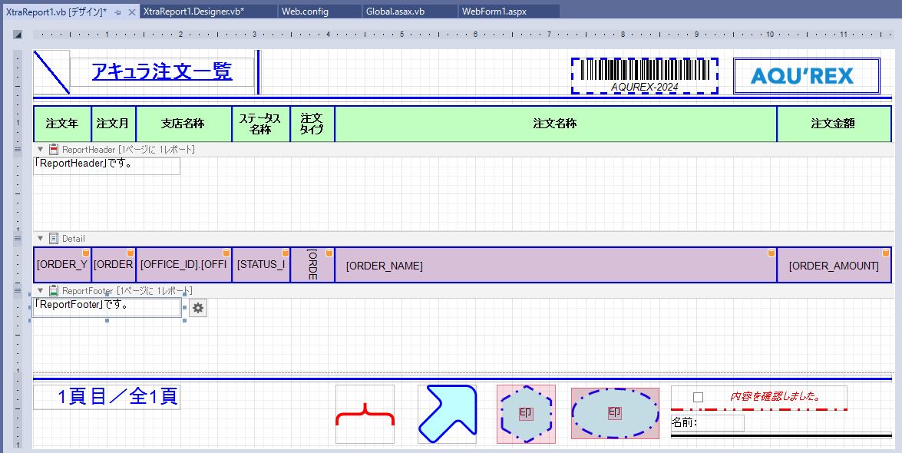Switch to XtraReport1.Designer.vb tab
The image size is (902, 453).
coord(193,12)
